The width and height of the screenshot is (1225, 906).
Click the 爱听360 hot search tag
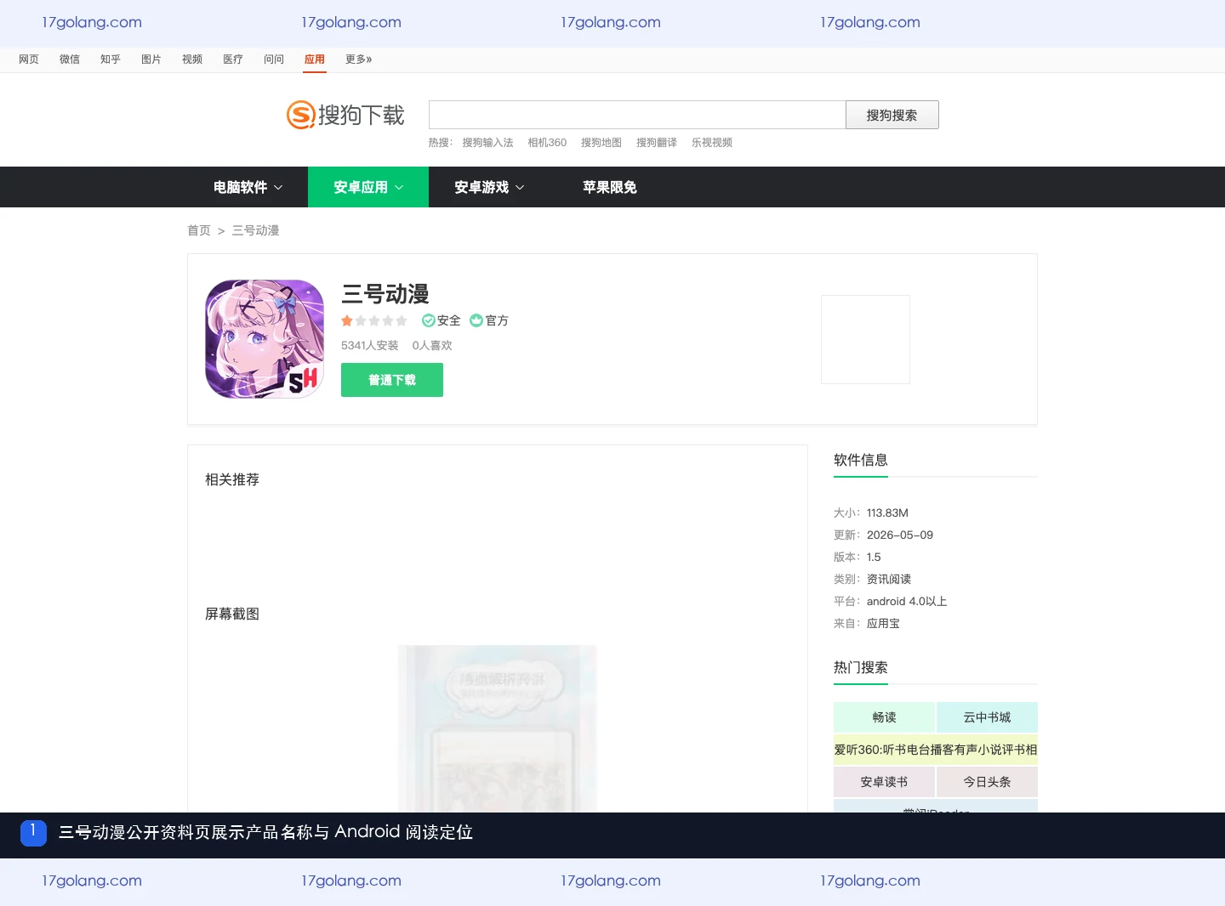pos(936,750)
